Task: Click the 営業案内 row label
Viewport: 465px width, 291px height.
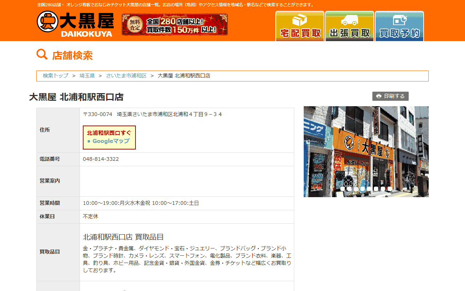Action: click(50, 181)
